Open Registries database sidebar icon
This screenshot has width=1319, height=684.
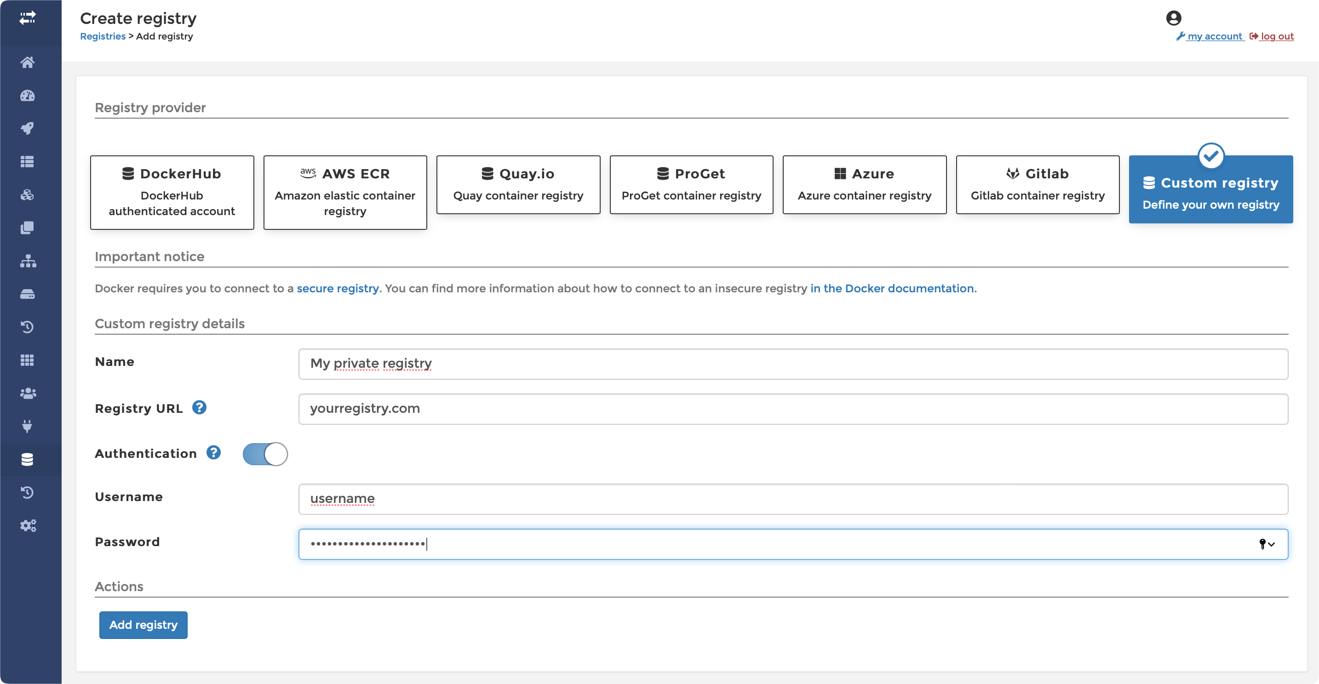coord(28,459)
